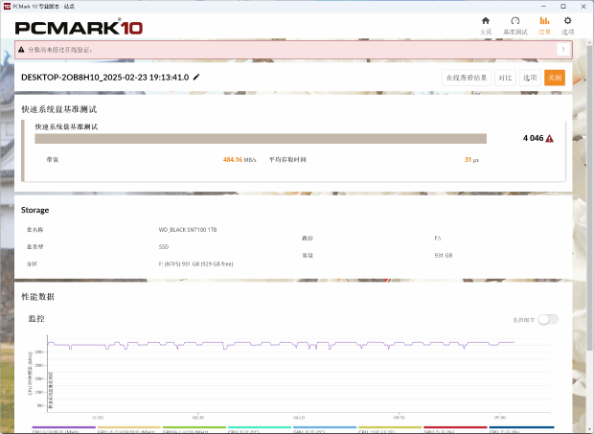
Task: Click the dark blue legend bar under chart
Action: pyautogui.click(x=521, y=427)
